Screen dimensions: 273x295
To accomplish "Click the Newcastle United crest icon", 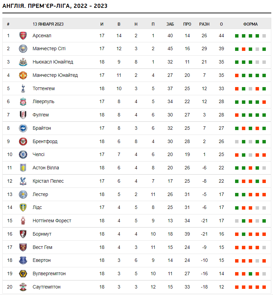I will coord(23,62).
